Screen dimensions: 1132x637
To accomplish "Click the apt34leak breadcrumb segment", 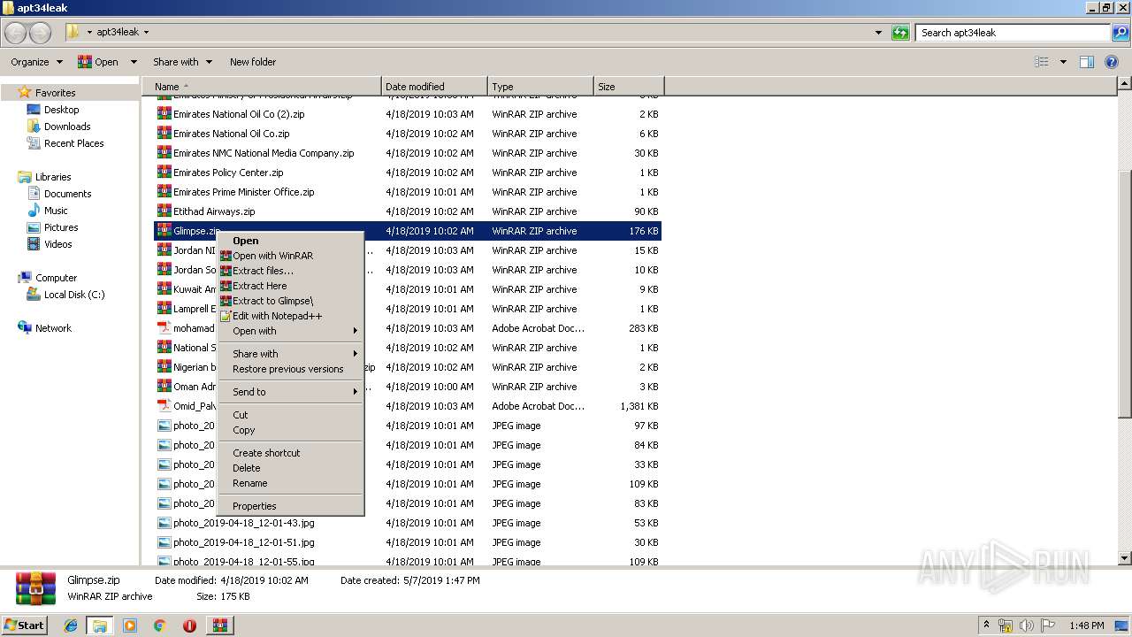I will [118, 32].
